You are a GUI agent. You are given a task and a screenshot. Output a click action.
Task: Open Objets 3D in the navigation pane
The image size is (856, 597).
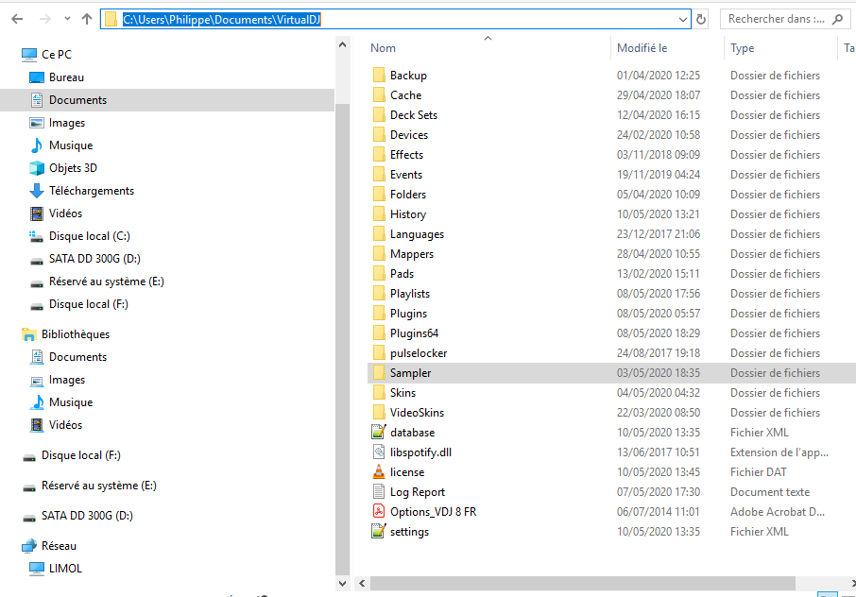tap(73, 168)
